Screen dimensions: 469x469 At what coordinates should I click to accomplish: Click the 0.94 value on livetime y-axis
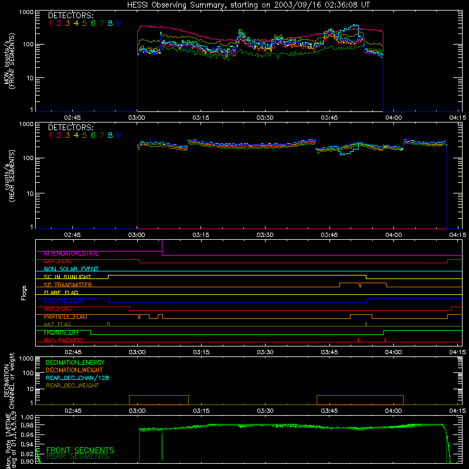pyautogui.click(x=27, y=444)
